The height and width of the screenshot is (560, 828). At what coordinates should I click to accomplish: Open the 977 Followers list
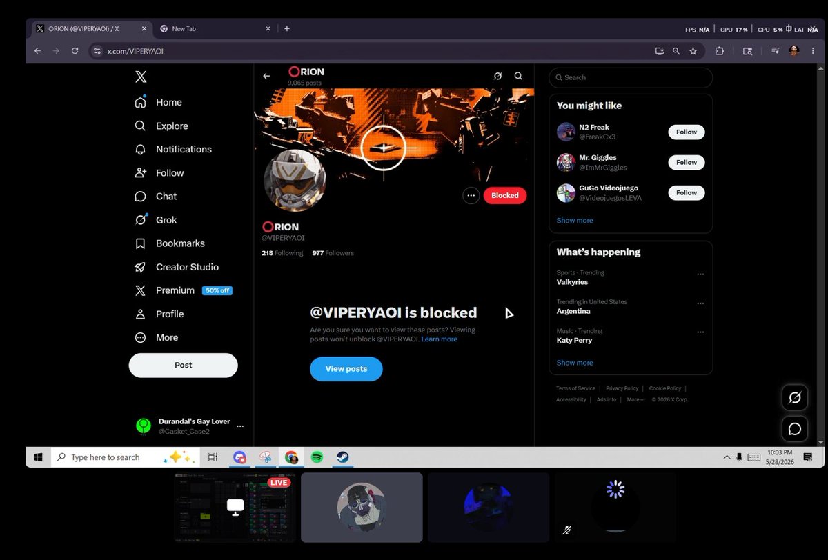pos(333,253)
